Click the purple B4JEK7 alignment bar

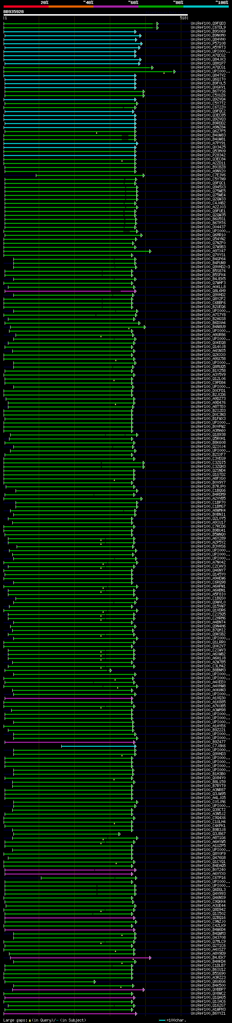coord(80,958)
